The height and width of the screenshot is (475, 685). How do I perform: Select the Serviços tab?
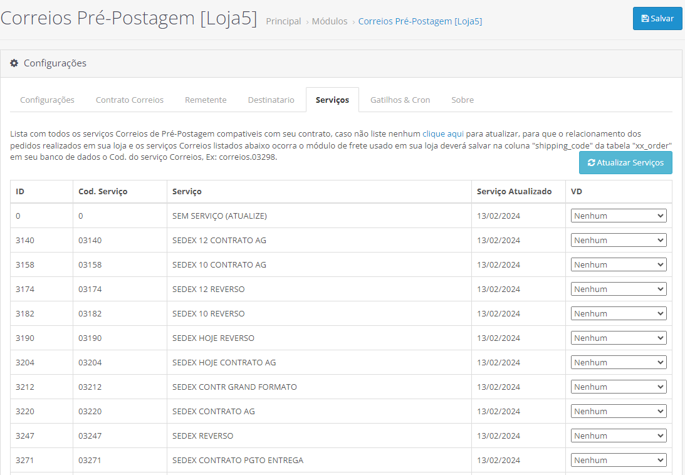click(x=332, y=100)
